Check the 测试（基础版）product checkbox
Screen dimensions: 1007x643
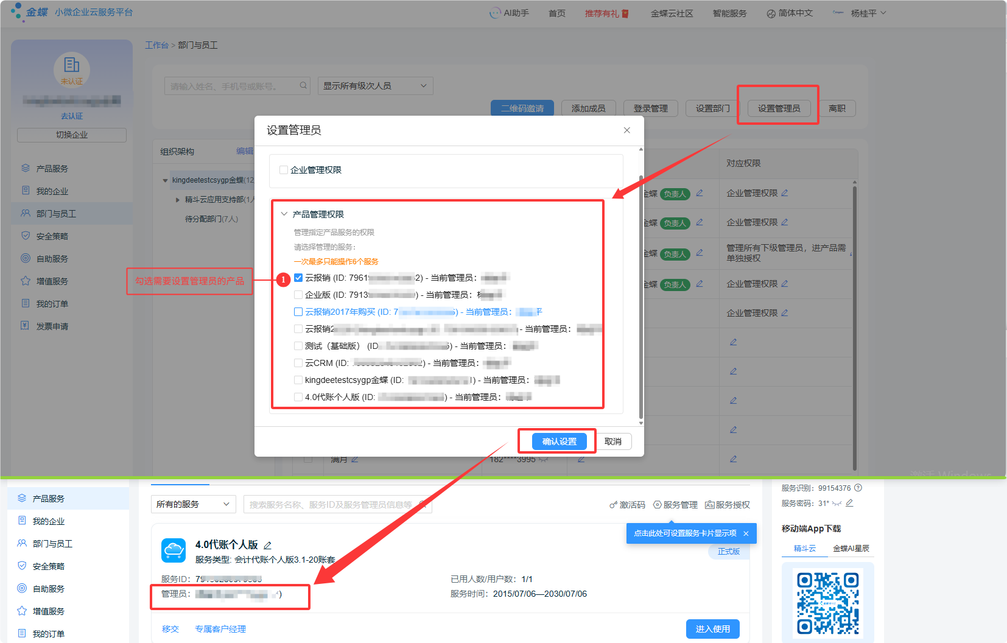(x=298, y=346)
